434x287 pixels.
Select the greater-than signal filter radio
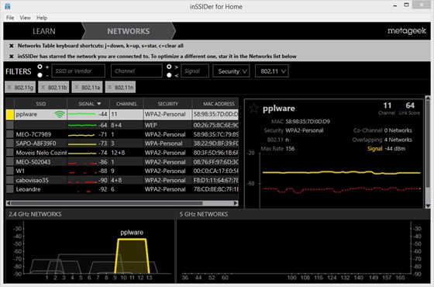pos(169,67)
